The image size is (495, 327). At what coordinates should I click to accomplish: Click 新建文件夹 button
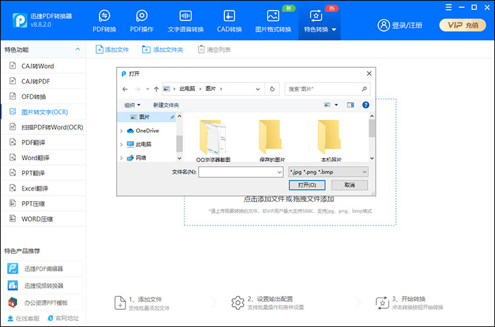166,105
